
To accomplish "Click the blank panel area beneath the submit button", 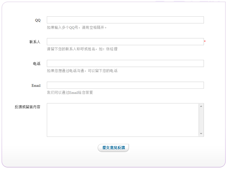I will click(113, 160).
